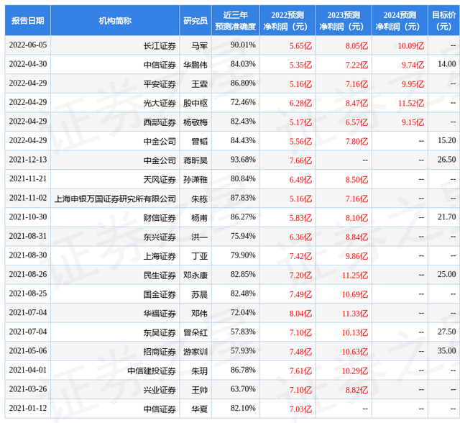The height and width of the screenshot is (423, 460).
Task: Click 国金证券 institution name
Action: coord(160,294)
